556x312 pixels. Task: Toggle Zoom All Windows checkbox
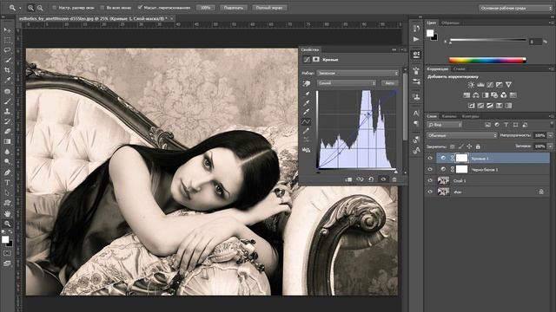click(103, 8)
